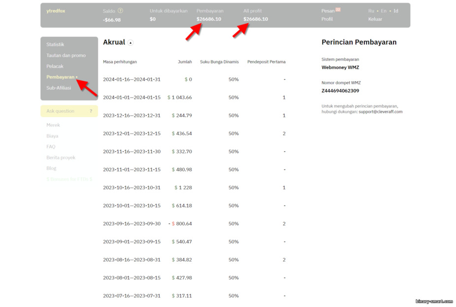Viewport: 456px width, 307px height.
Task: Open the Profil page
Action: [327, 19]
